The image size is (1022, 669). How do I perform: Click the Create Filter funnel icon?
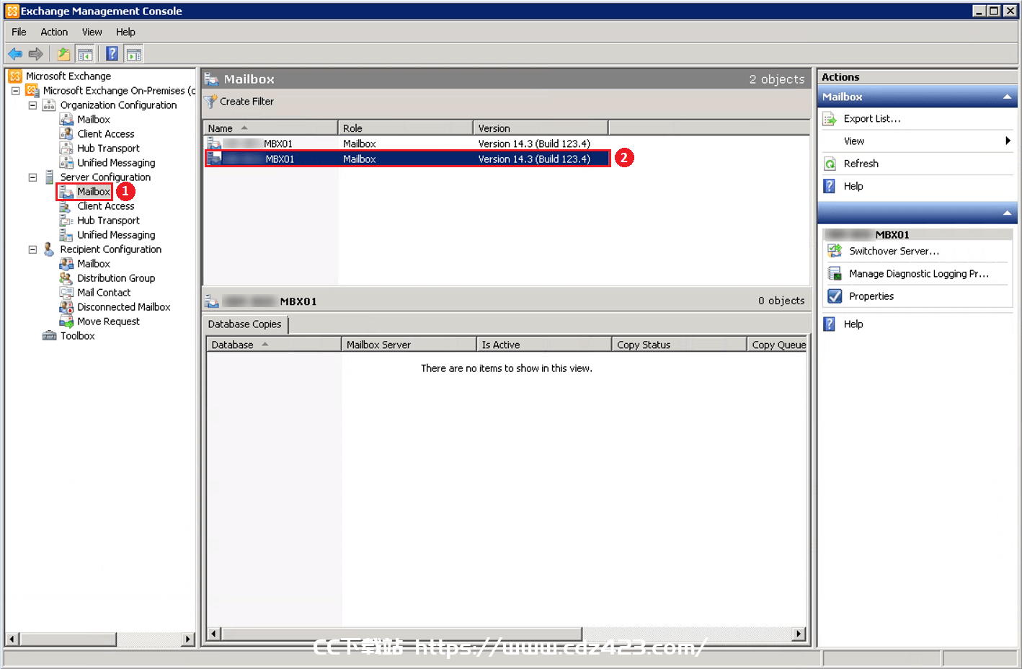210,102
